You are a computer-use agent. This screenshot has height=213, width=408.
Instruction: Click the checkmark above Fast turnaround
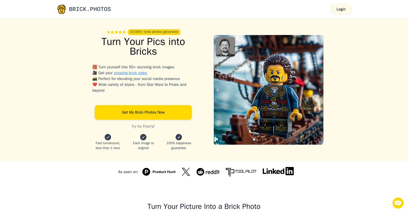(x=108, y=137)
